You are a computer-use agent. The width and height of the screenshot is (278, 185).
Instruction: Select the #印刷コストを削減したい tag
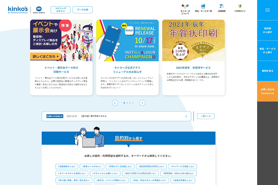(x=120, y=166)
